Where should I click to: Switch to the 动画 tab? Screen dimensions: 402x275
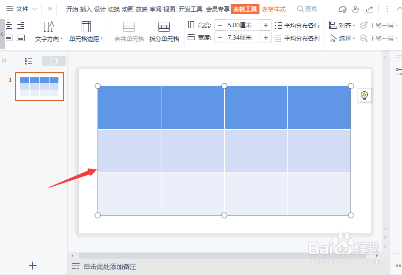coord(128,9)
